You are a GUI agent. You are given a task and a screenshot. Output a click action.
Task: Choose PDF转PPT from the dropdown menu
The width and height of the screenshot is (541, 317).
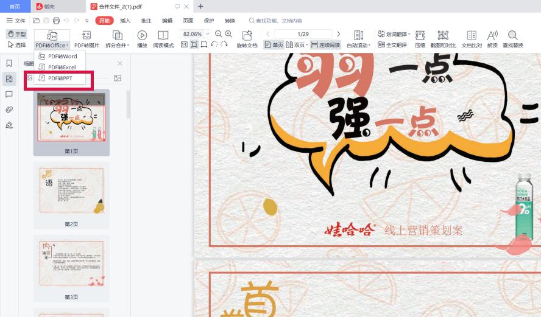pyautogui.click(x=60, y=78)
